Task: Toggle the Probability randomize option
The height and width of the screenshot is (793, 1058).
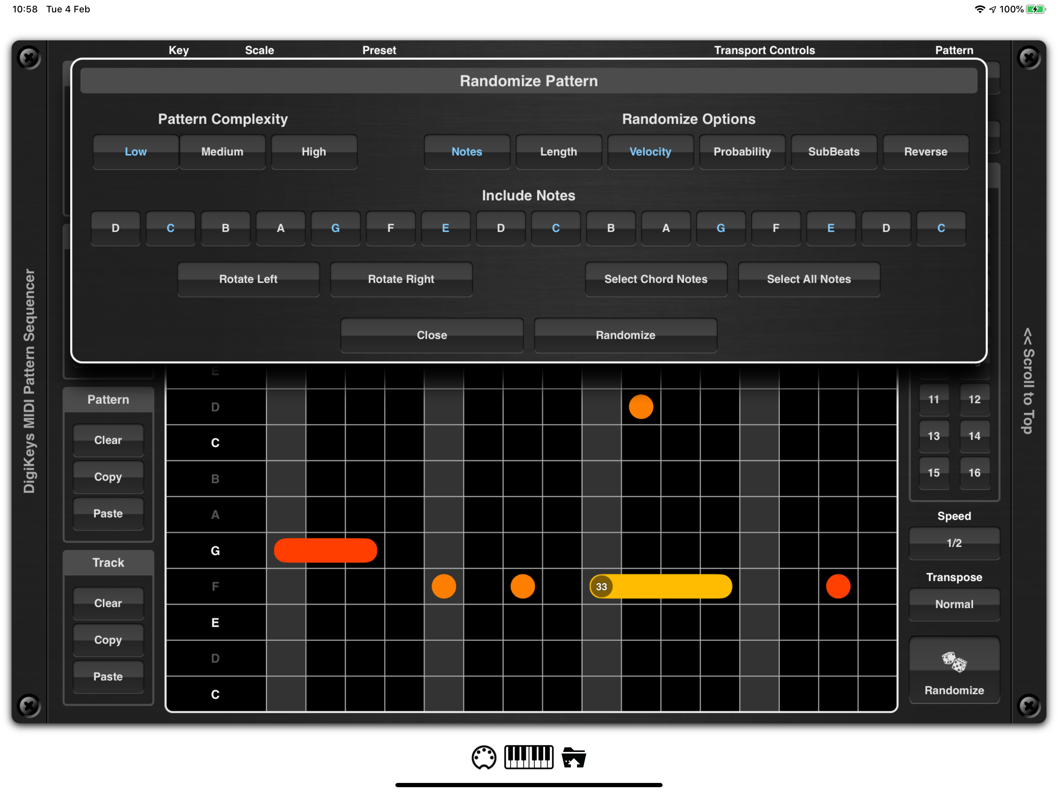Action: point(742,152)
